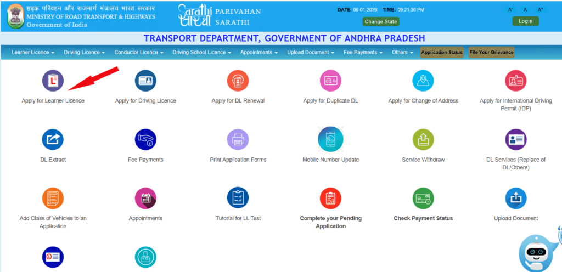
Task: Click the Check Payment Status icon
Action: 423,198
